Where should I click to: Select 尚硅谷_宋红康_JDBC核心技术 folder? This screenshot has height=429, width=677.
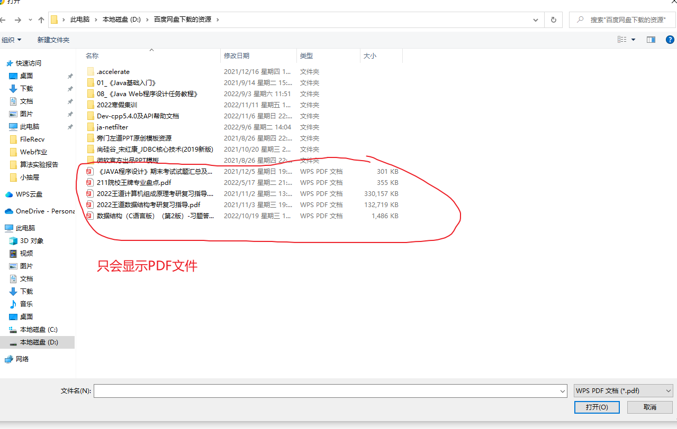(x=155, y=149)
